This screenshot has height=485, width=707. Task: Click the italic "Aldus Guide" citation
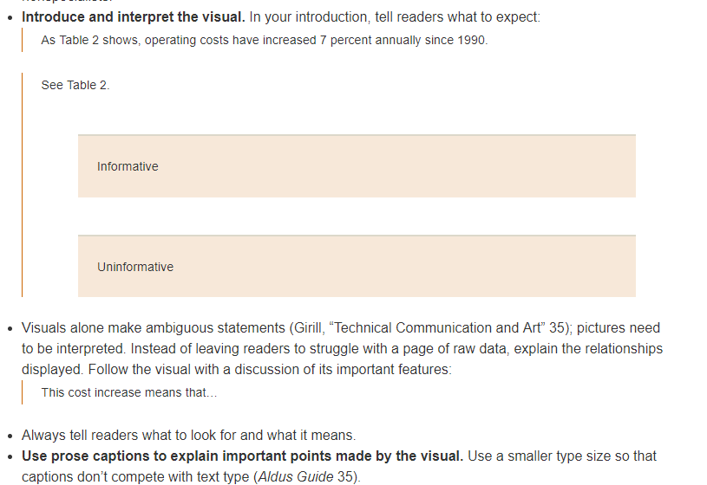pos(296,477)
